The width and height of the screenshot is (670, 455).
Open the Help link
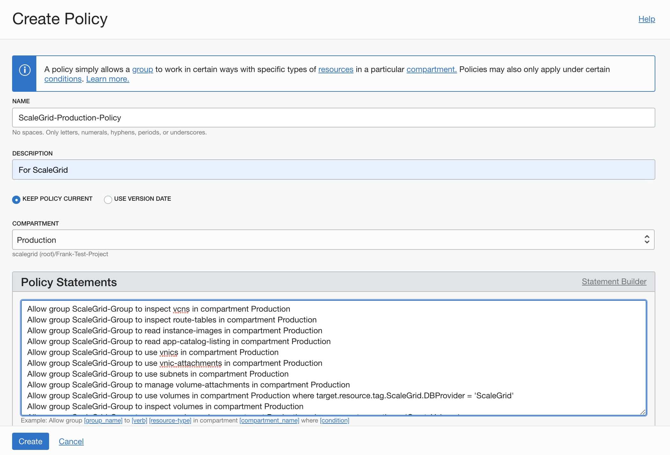[646, 19]
